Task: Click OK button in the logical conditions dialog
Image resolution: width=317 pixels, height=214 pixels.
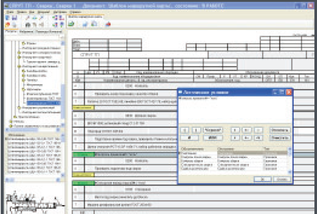Action: pyautogui.click(x=263, y=179)
